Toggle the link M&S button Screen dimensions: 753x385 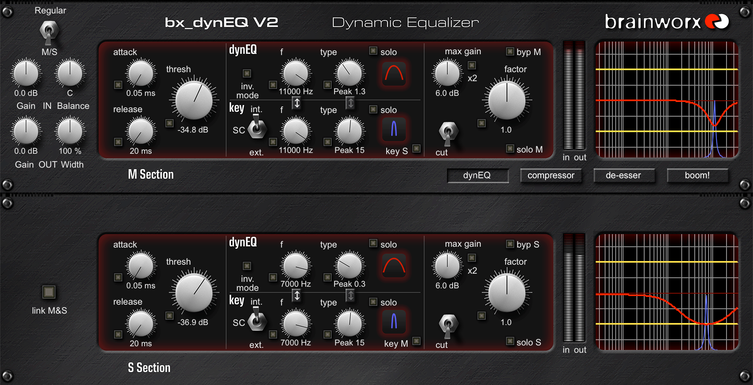49,292
